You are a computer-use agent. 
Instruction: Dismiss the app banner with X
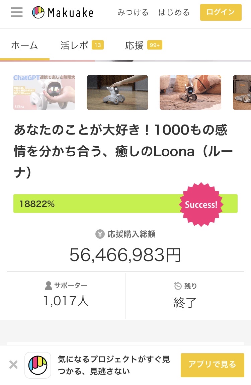click(13, 365)
